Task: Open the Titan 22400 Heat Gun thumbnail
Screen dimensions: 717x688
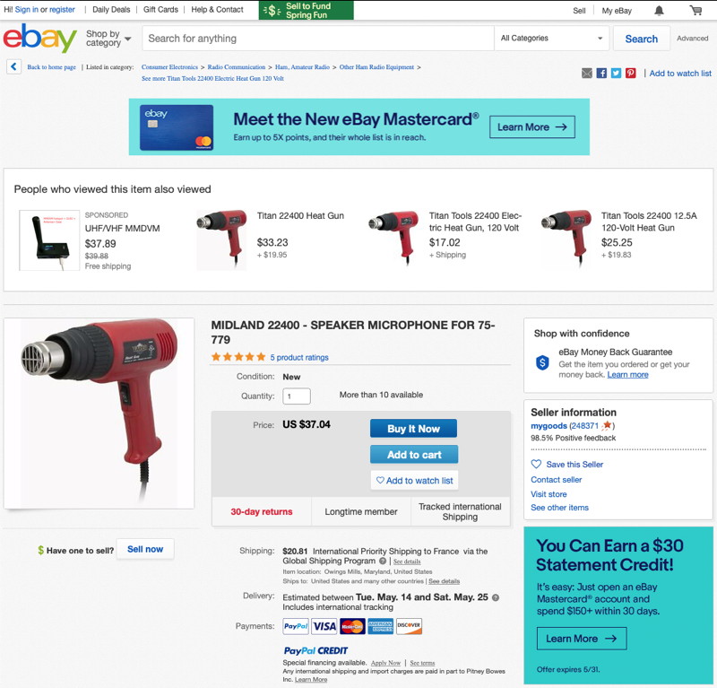Action: (x=221, y=239)
